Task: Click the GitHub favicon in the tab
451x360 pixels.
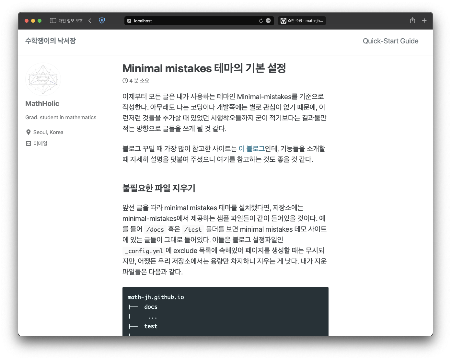Action: coord(283,21)
